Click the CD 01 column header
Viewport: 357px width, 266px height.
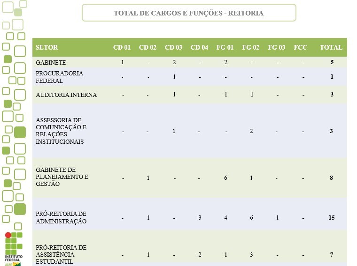coord(122,47)
